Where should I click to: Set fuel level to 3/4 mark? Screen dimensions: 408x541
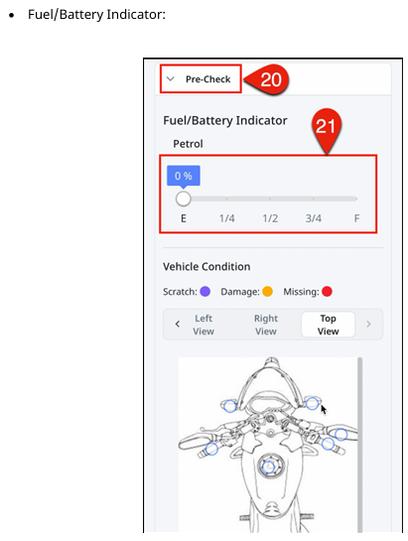click(314, 199)
